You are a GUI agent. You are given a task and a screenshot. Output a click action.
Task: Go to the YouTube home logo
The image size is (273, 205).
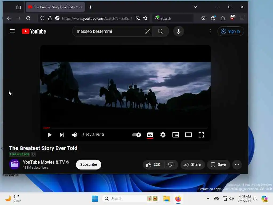(34, 31)
